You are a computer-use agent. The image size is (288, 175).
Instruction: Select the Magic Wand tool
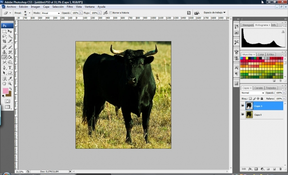point(10,36)
